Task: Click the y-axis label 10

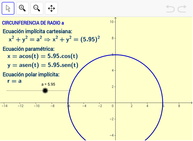Action: pyautogui.click(x=112, y=22)
